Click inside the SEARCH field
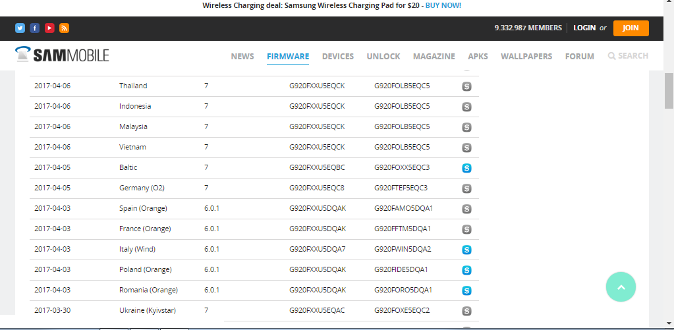The image size is (674, 330). pyautogui.click(x=633, y=56)
